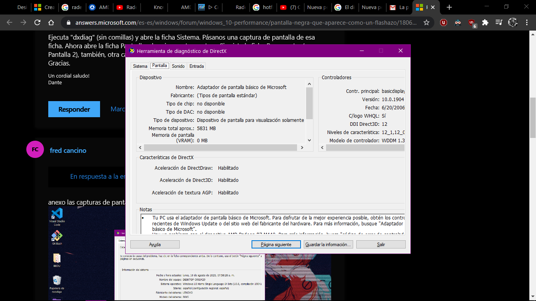536x301 pixels.
Task: Open the Sonido tab
Action: pyautogui.click(x=178, y=66)
